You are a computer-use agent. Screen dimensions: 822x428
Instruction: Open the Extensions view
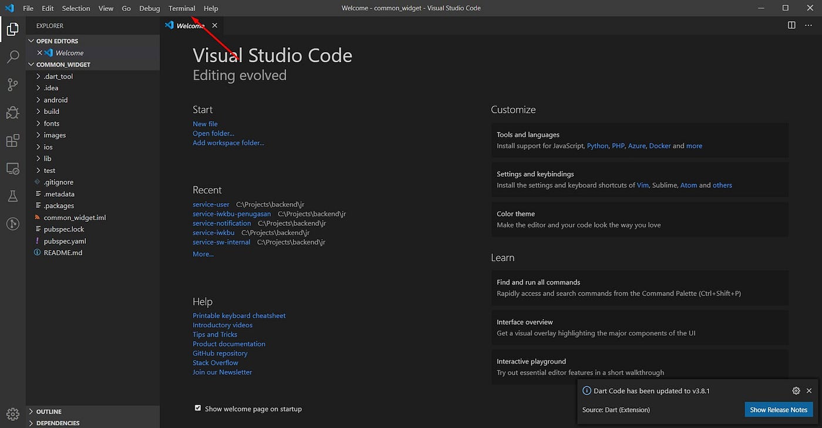[12, 141]
